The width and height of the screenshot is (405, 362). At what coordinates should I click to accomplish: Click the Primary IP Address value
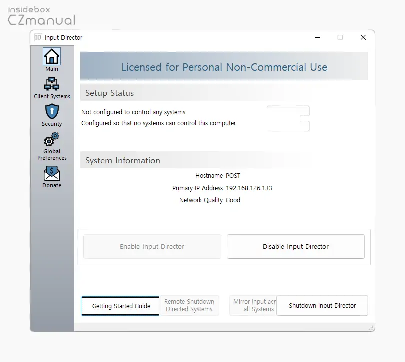[x=249, y=188]
